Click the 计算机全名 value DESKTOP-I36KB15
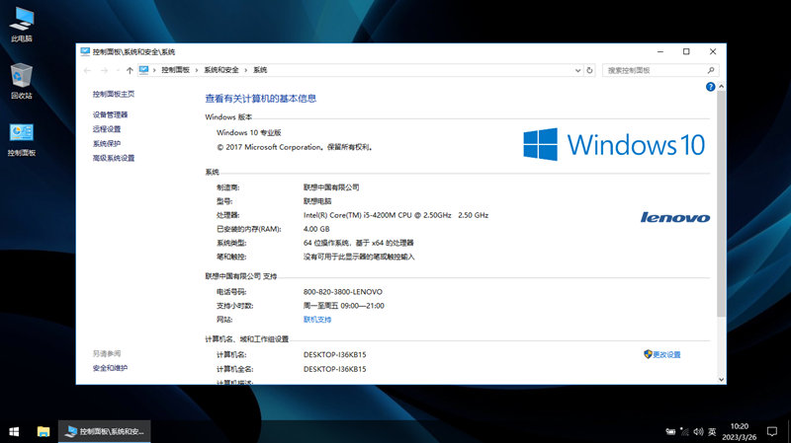Viewport: 791px width, 443px height. coord(334,369)
